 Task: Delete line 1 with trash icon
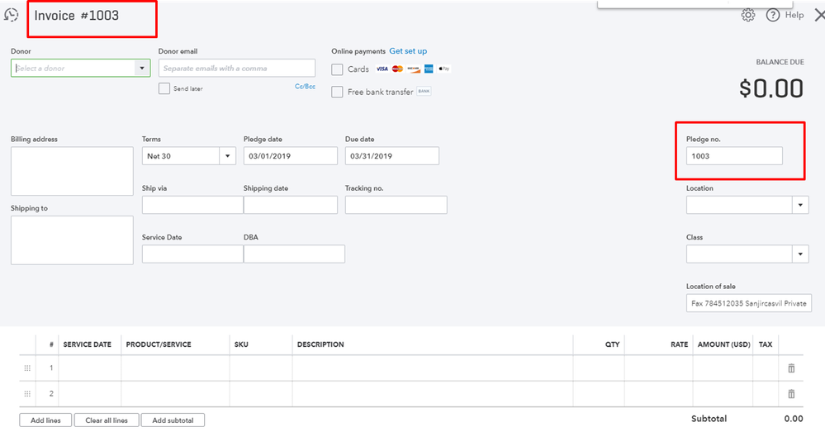[x=791, y=368]
